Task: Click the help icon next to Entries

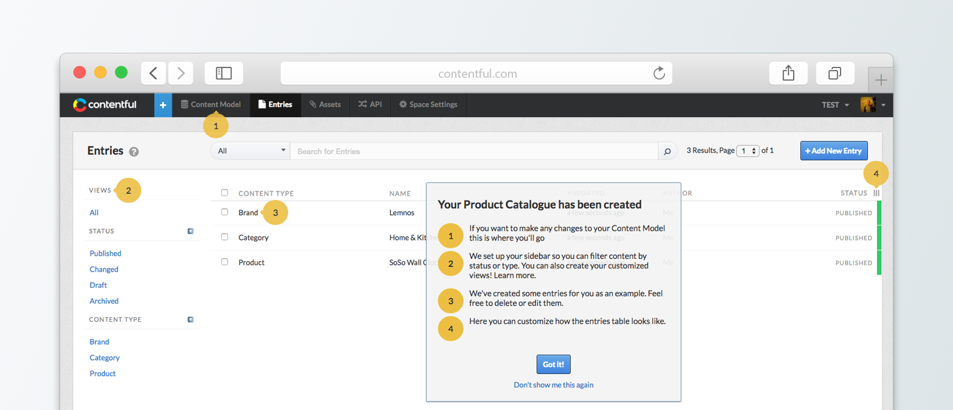Action: (134, 152)
